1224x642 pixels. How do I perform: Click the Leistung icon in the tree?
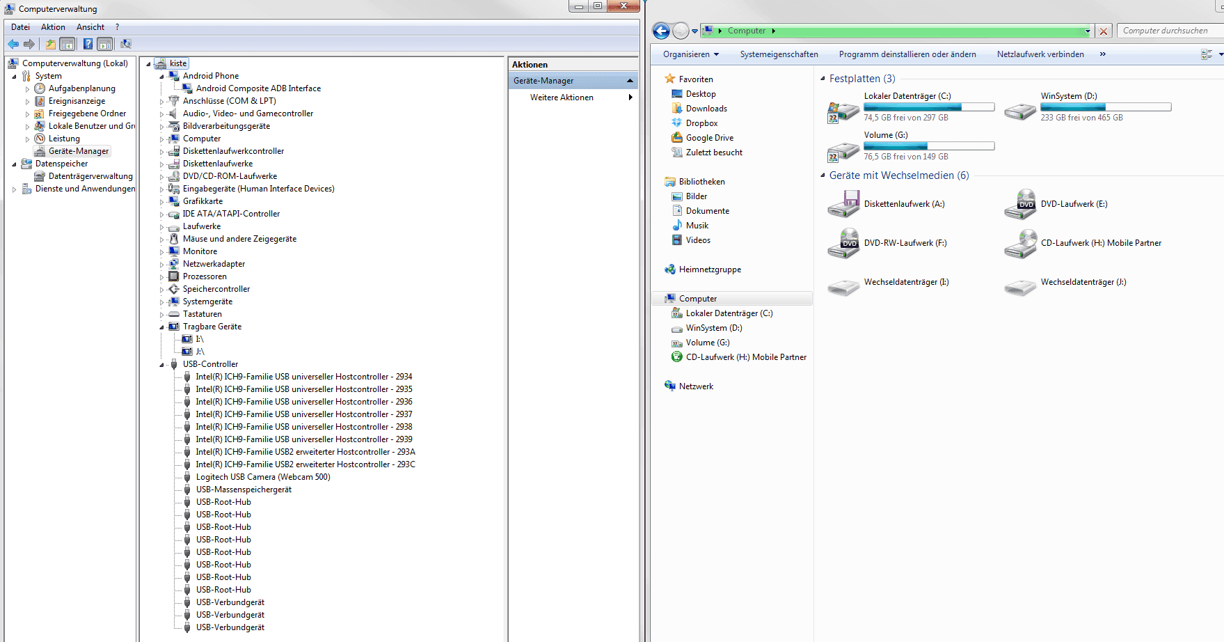[40, 139]
